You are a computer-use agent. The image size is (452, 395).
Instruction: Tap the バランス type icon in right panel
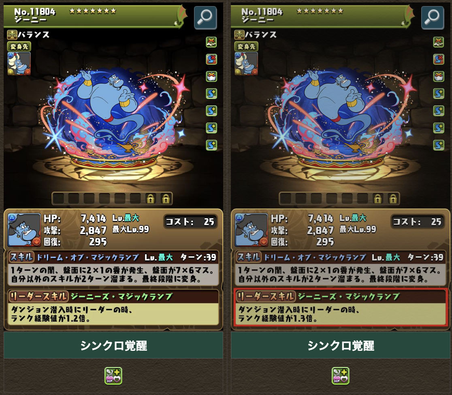(239, 35)
